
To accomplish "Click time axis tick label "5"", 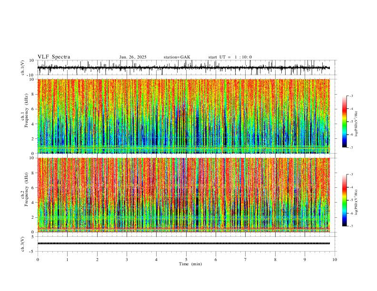I will click(x=186, y=260).
